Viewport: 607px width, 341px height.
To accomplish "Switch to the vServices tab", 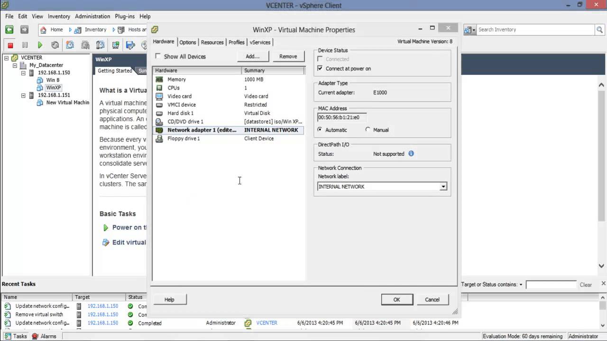I will click(260, 42).
